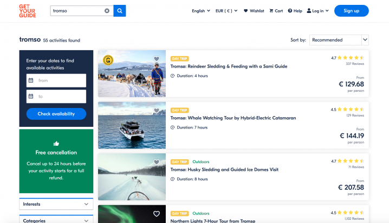Click the Log in person icon
The width and height of the screenshot is (389, 223).
pyautogui.click(x=309, y=11)
